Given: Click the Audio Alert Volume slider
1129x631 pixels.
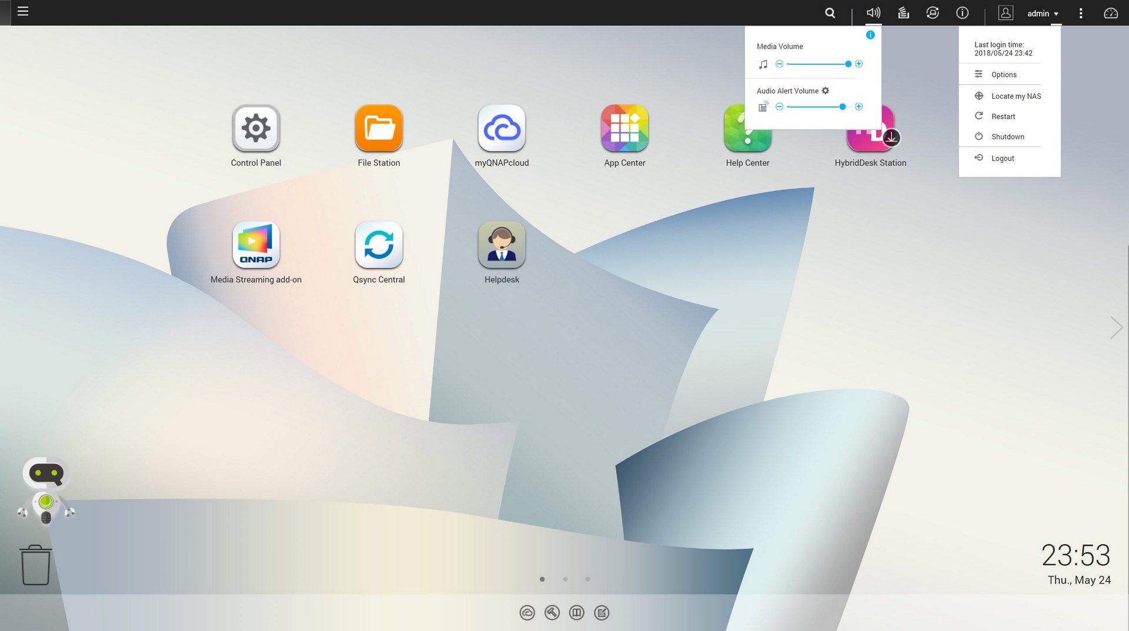Looking at the screenshot, I should coord(819,107).
